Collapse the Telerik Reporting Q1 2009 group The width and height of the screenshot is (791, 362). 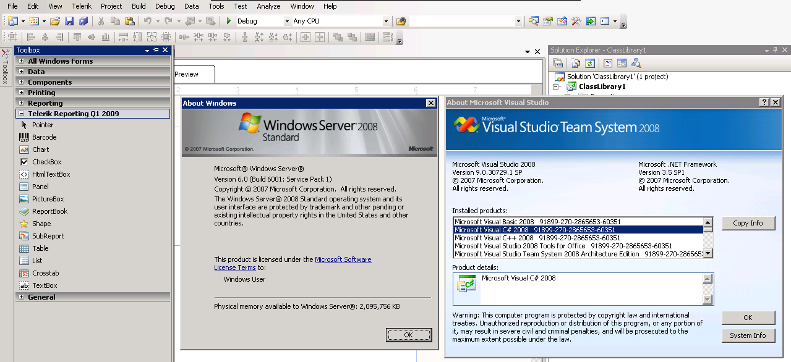coord(22,114)
